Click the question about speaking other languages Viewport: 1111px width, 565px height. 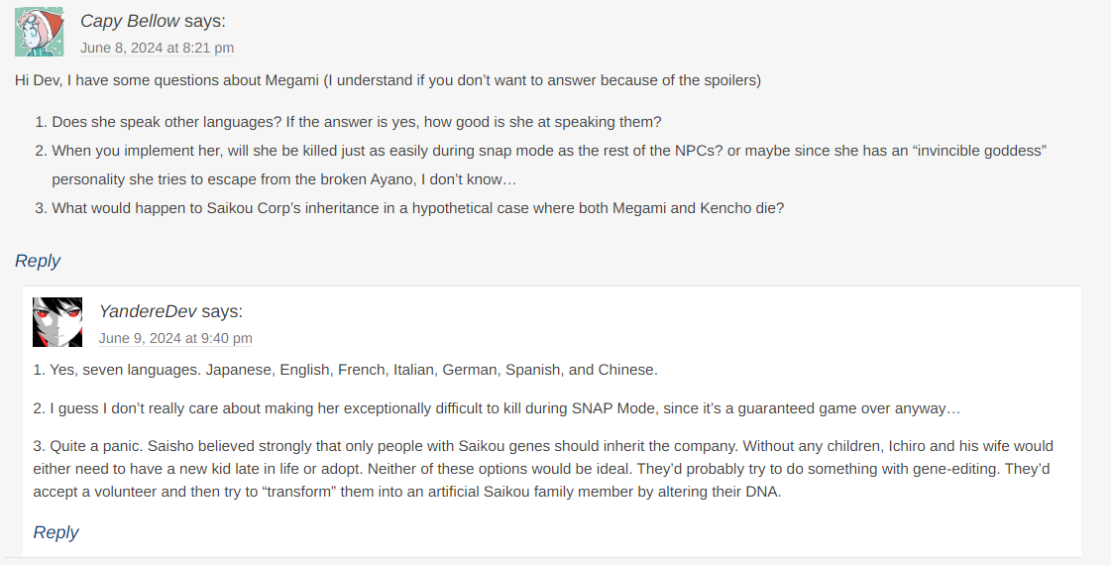tap(356, 122)
